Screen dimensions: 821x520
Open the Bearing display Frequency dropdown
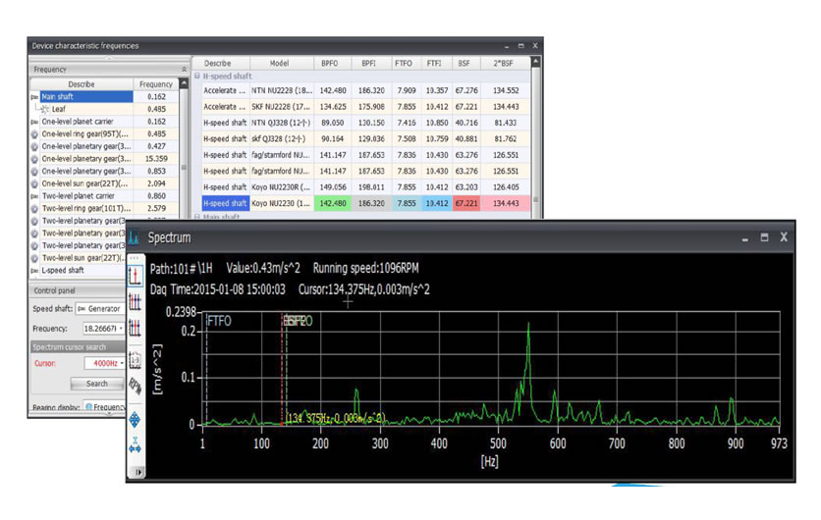coord(105,406)
